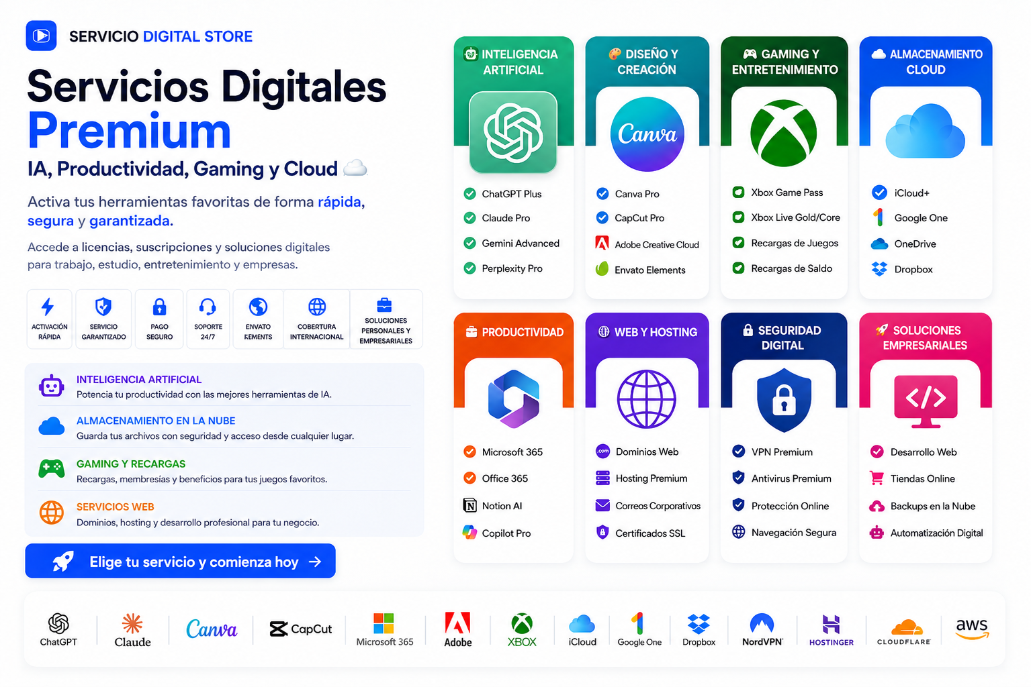
Task: Open the AWS logo
Action: pos(972,629)
